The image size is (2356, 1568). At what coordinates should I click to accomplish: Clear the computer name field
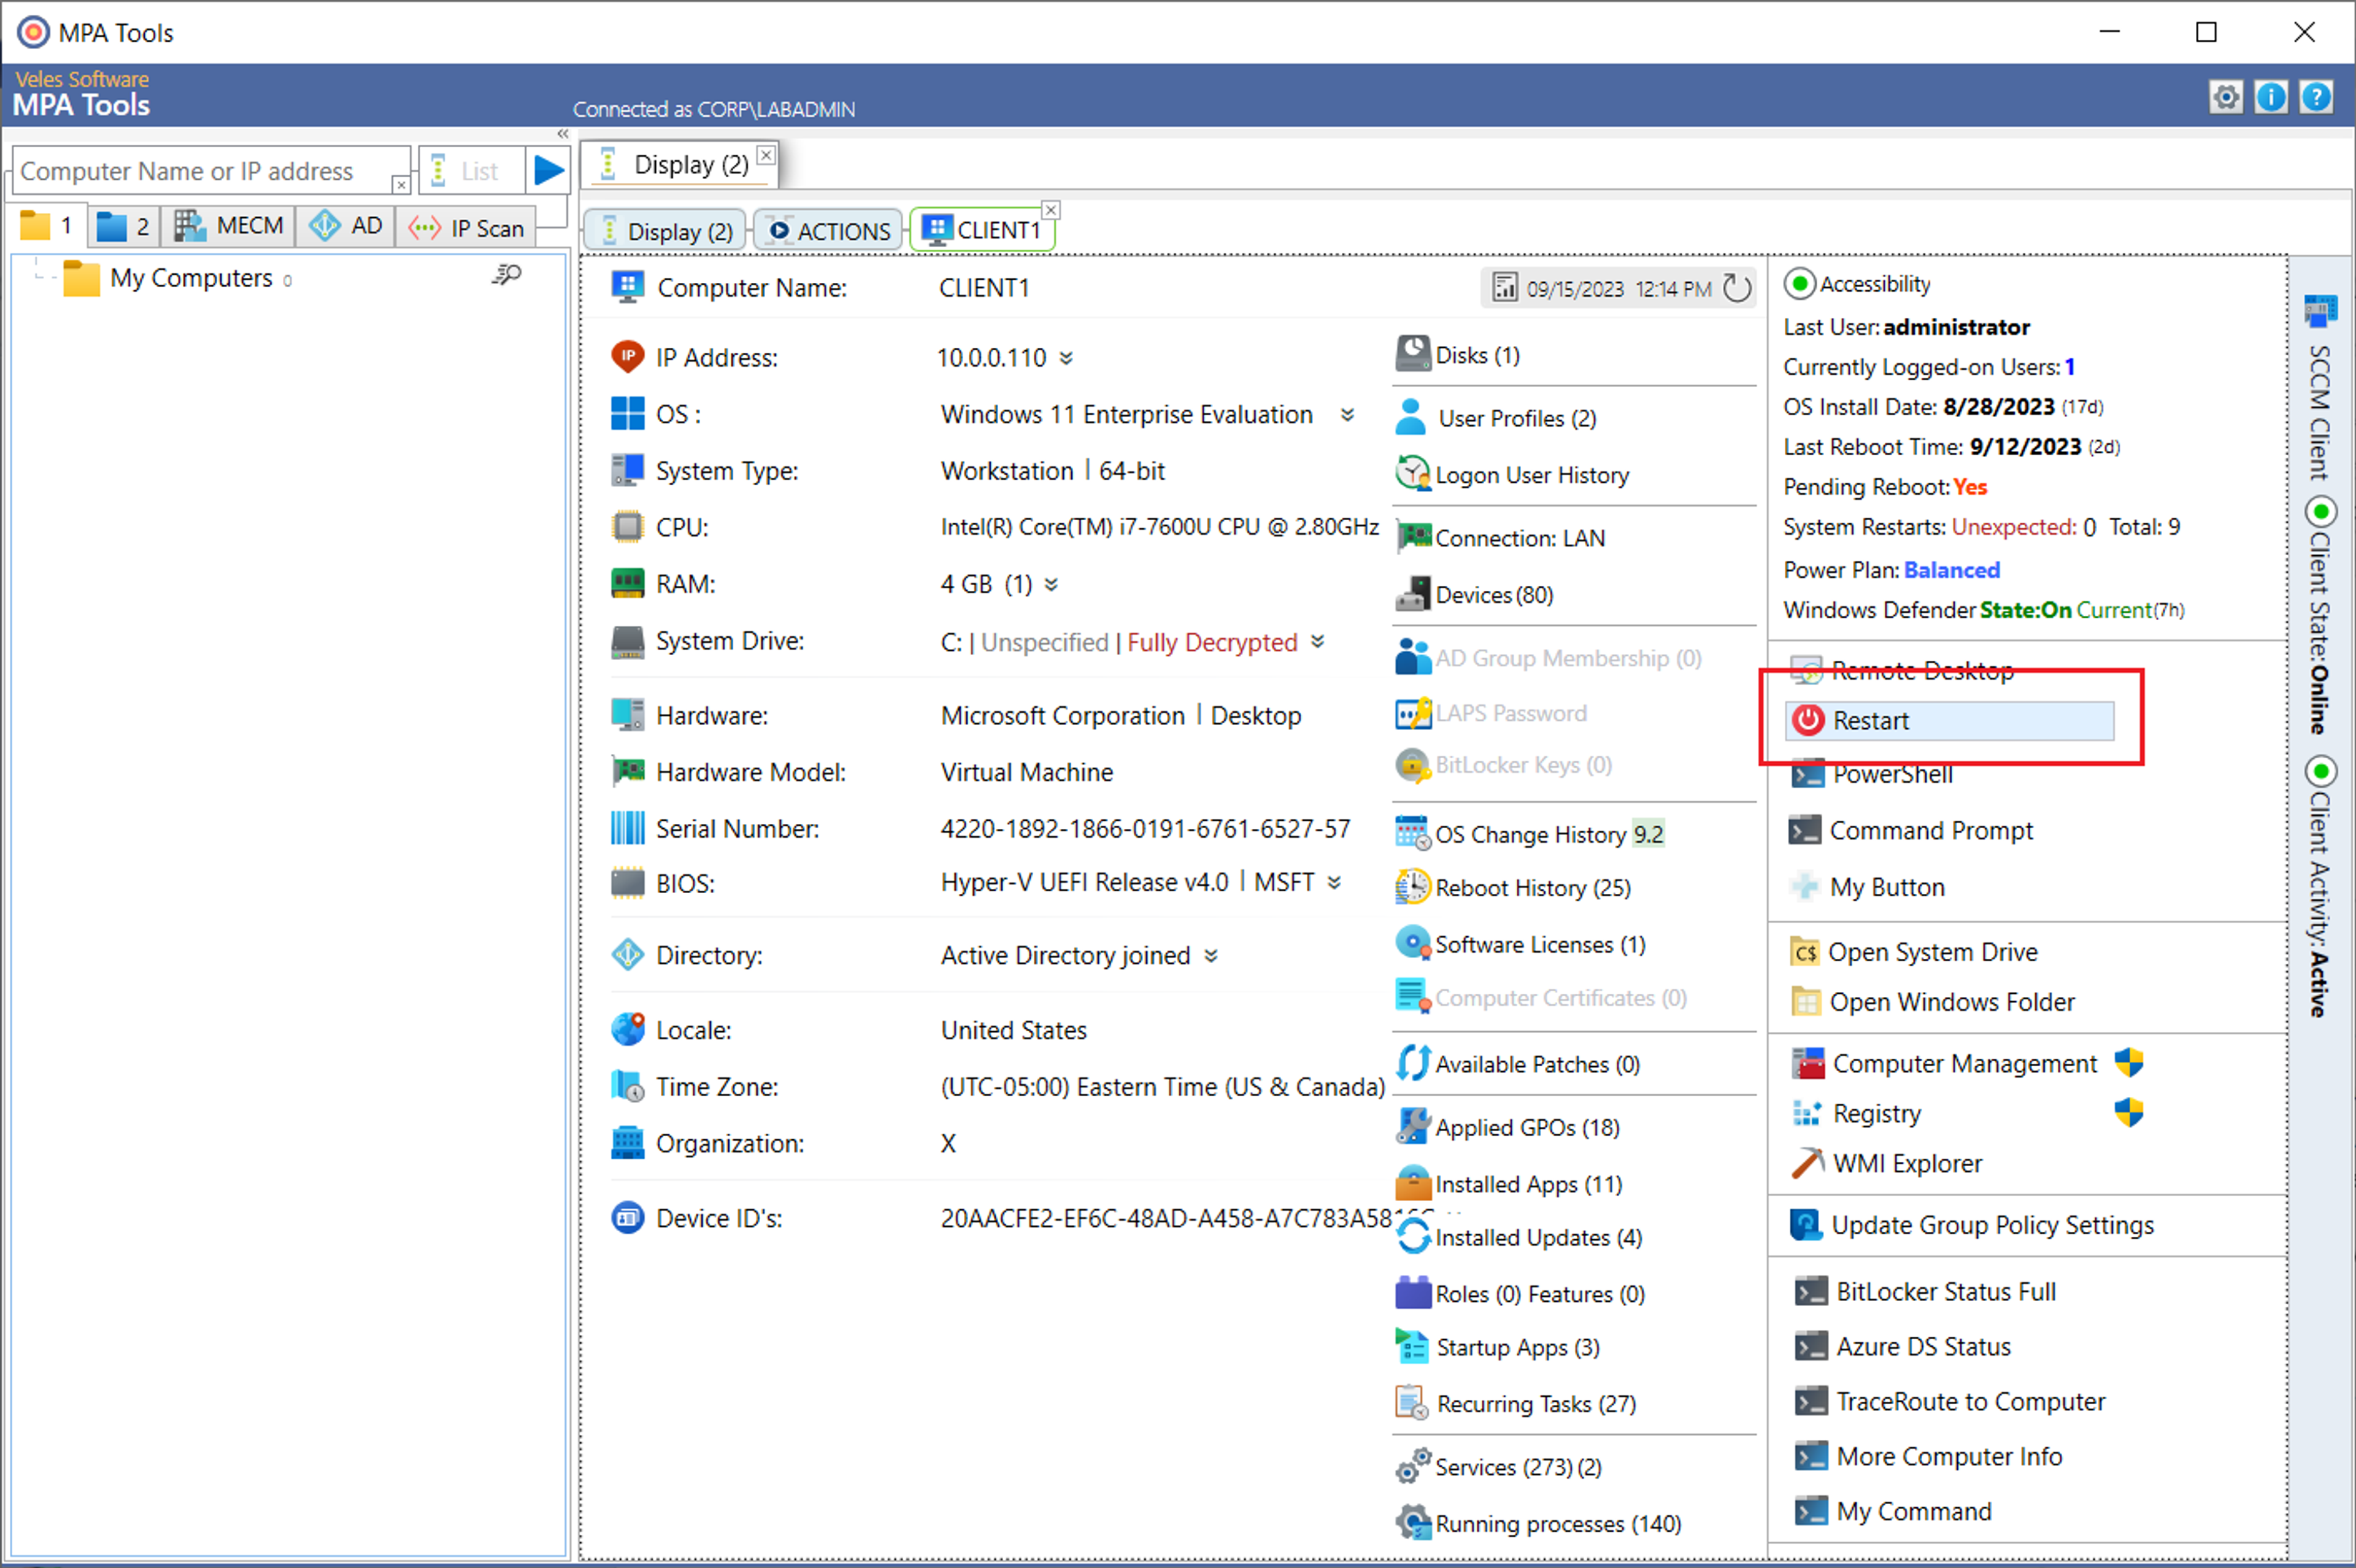click(x=400, y=185)
